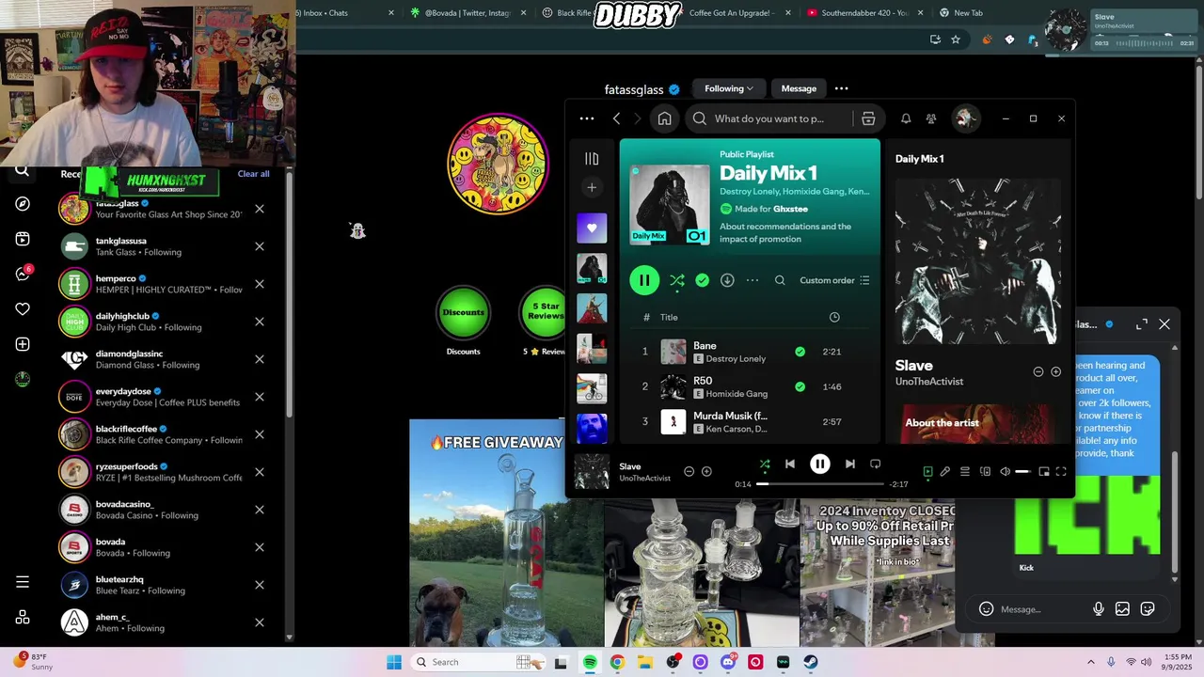Remove tankglassusa from recent searches
Image resolution: width=1204 pixels, height=677 pixels.
tap(260, 246)
